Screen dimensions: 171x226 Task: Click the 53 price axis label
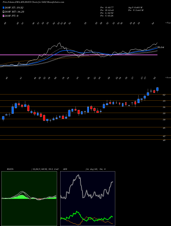click(164, 113)
